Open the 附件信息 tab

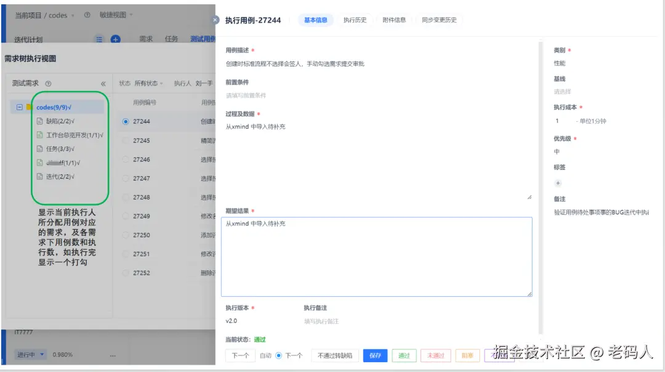click(394, 19)
